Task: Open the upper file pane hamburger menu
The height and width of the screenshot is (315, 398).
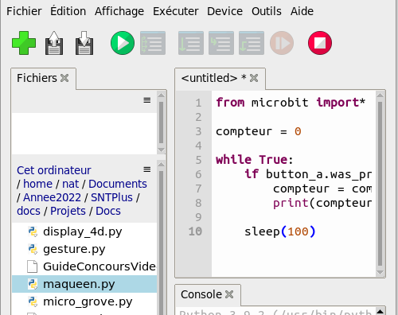Action: point(147,100)
